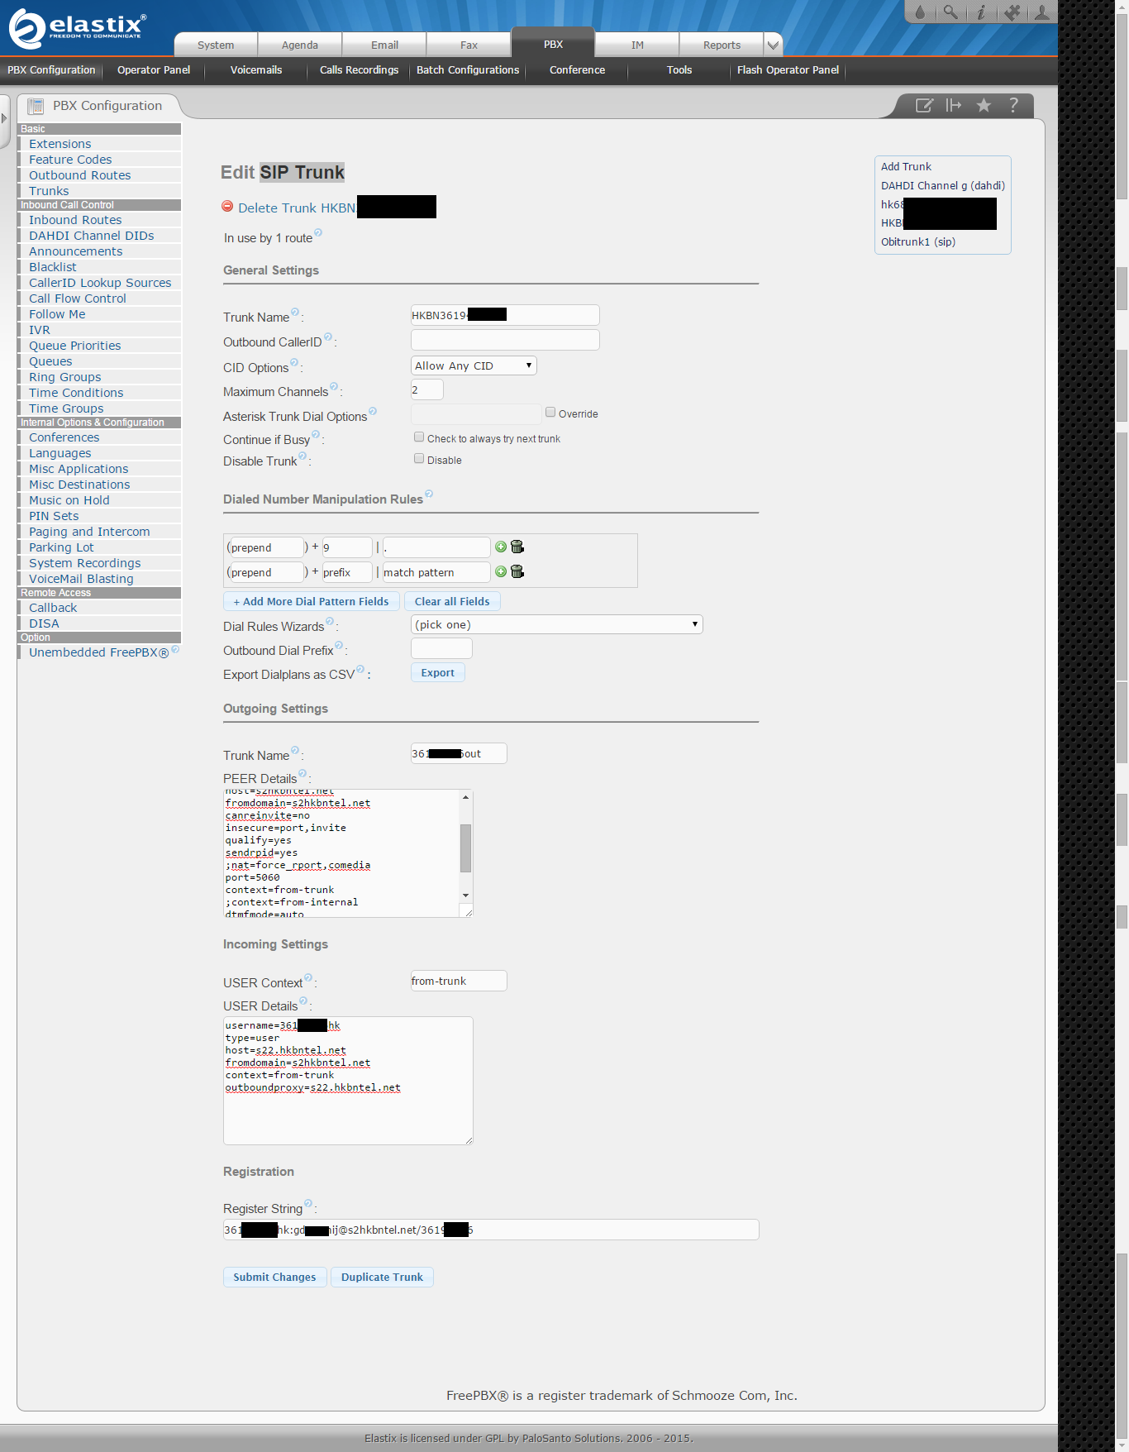Click help tooltip icon next to CID Options
This screenshot has width=1129, height=1452.
(x=294, y=363)
